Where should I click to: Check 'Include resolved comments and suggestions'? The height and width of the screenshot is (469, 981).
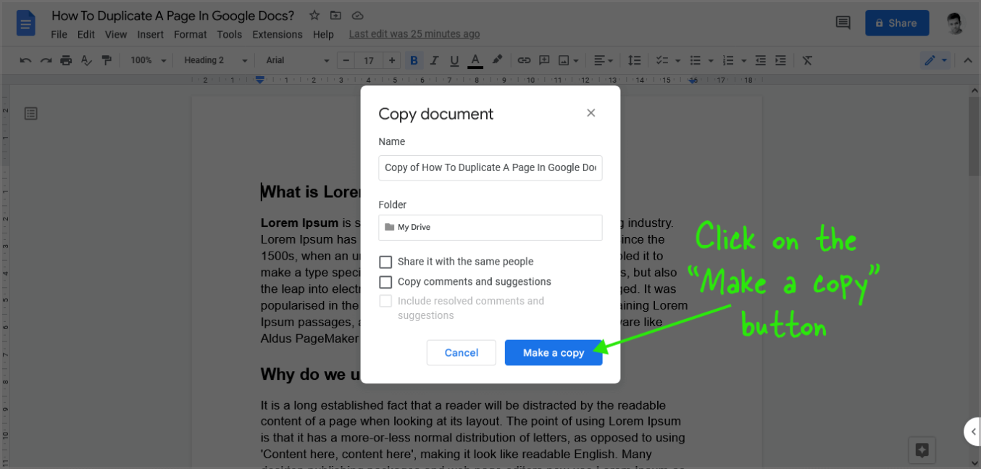385,301
